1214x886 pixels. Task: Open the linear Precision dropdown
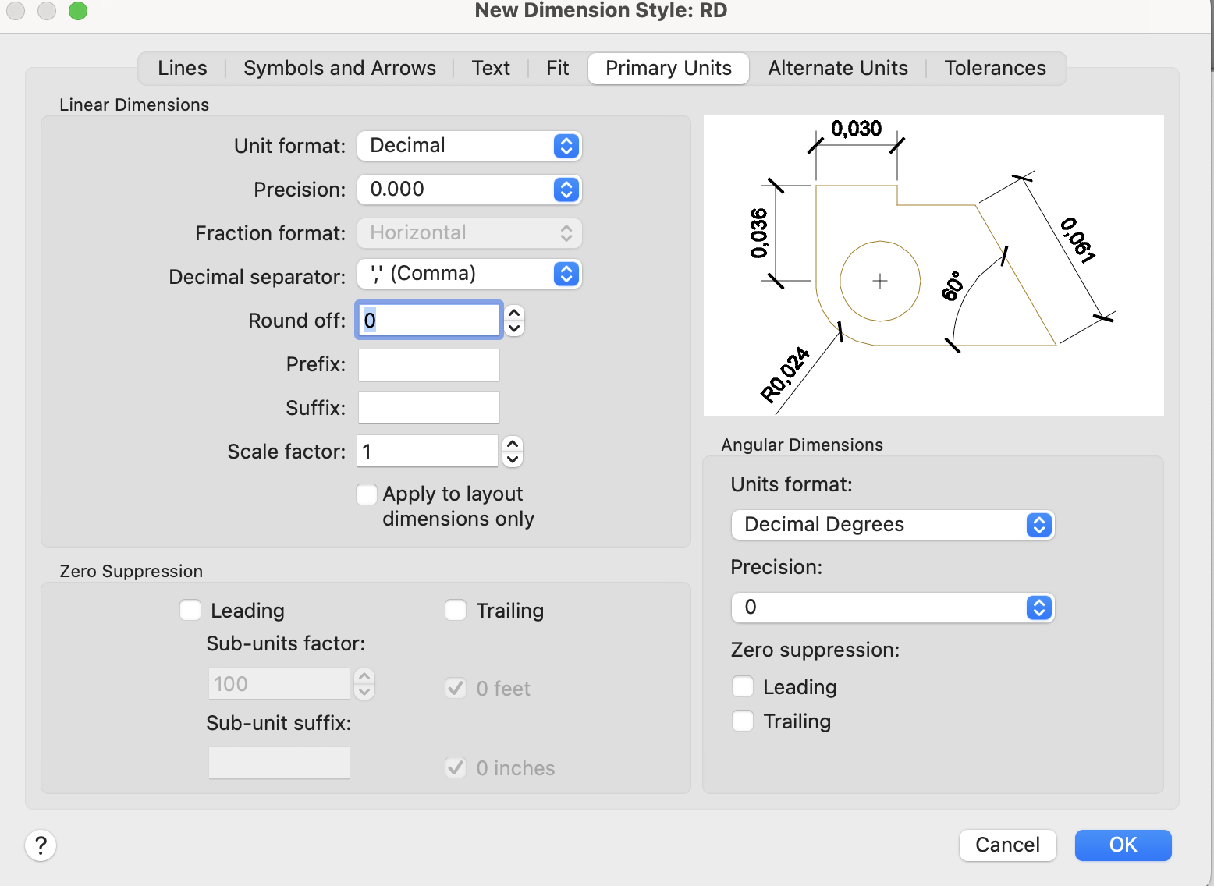470,190
